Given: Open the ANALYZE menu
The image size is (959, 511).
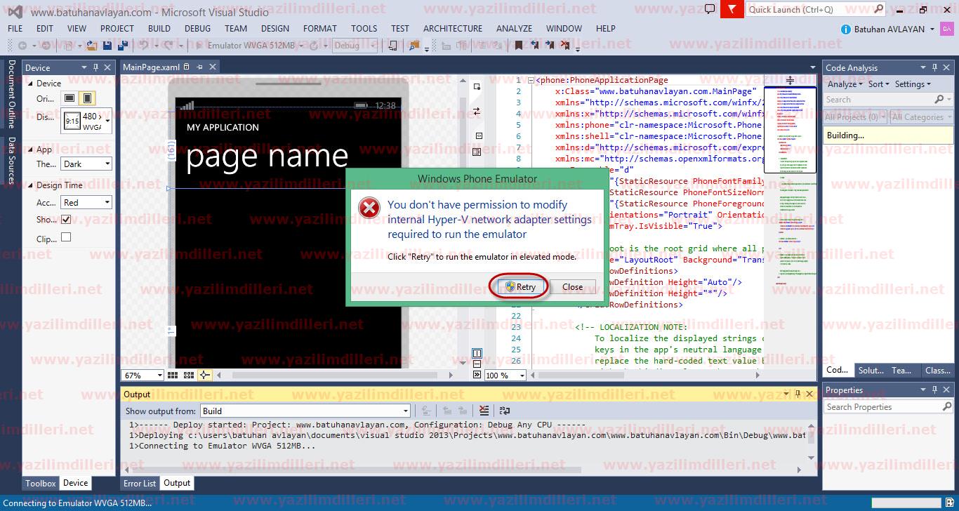Looking at the screenshot, I should [x=514, y=29].
